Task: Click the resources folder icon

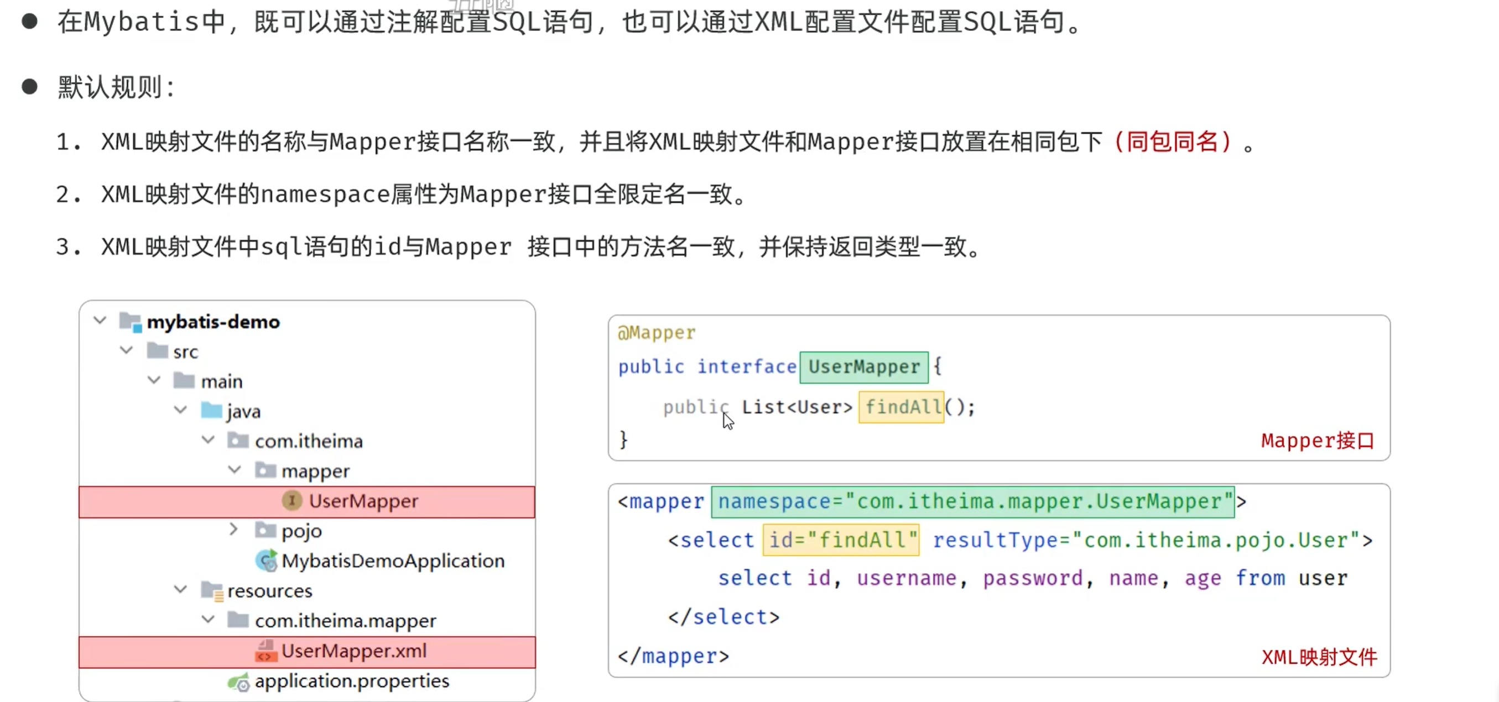Action: (x=212, y=591)
